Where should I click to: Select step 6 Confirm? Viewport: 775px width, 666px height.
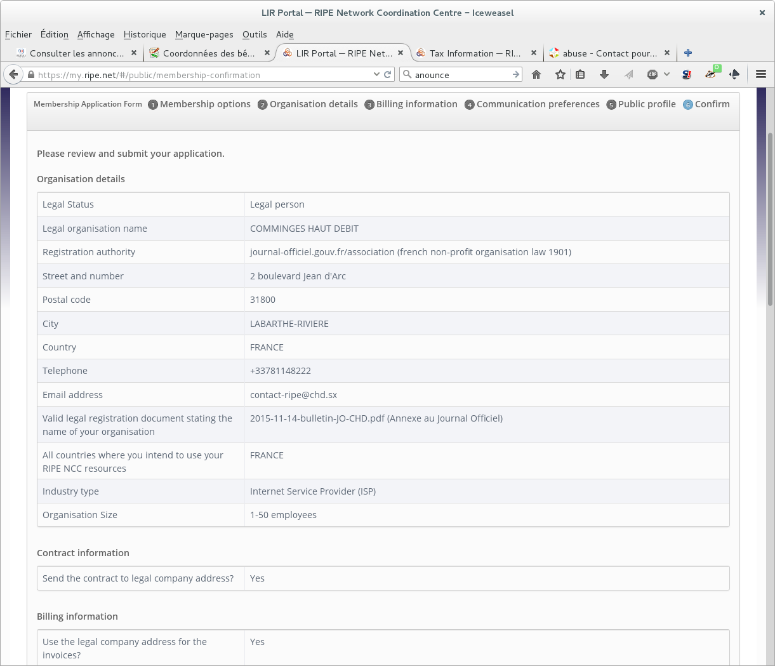[706, 104]
